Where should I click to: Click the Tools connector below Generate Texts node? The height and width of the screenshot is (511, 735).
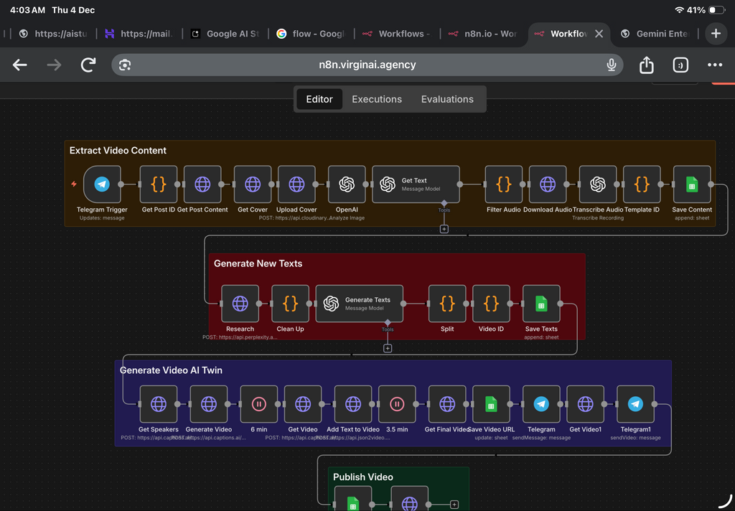coord(388,347)
